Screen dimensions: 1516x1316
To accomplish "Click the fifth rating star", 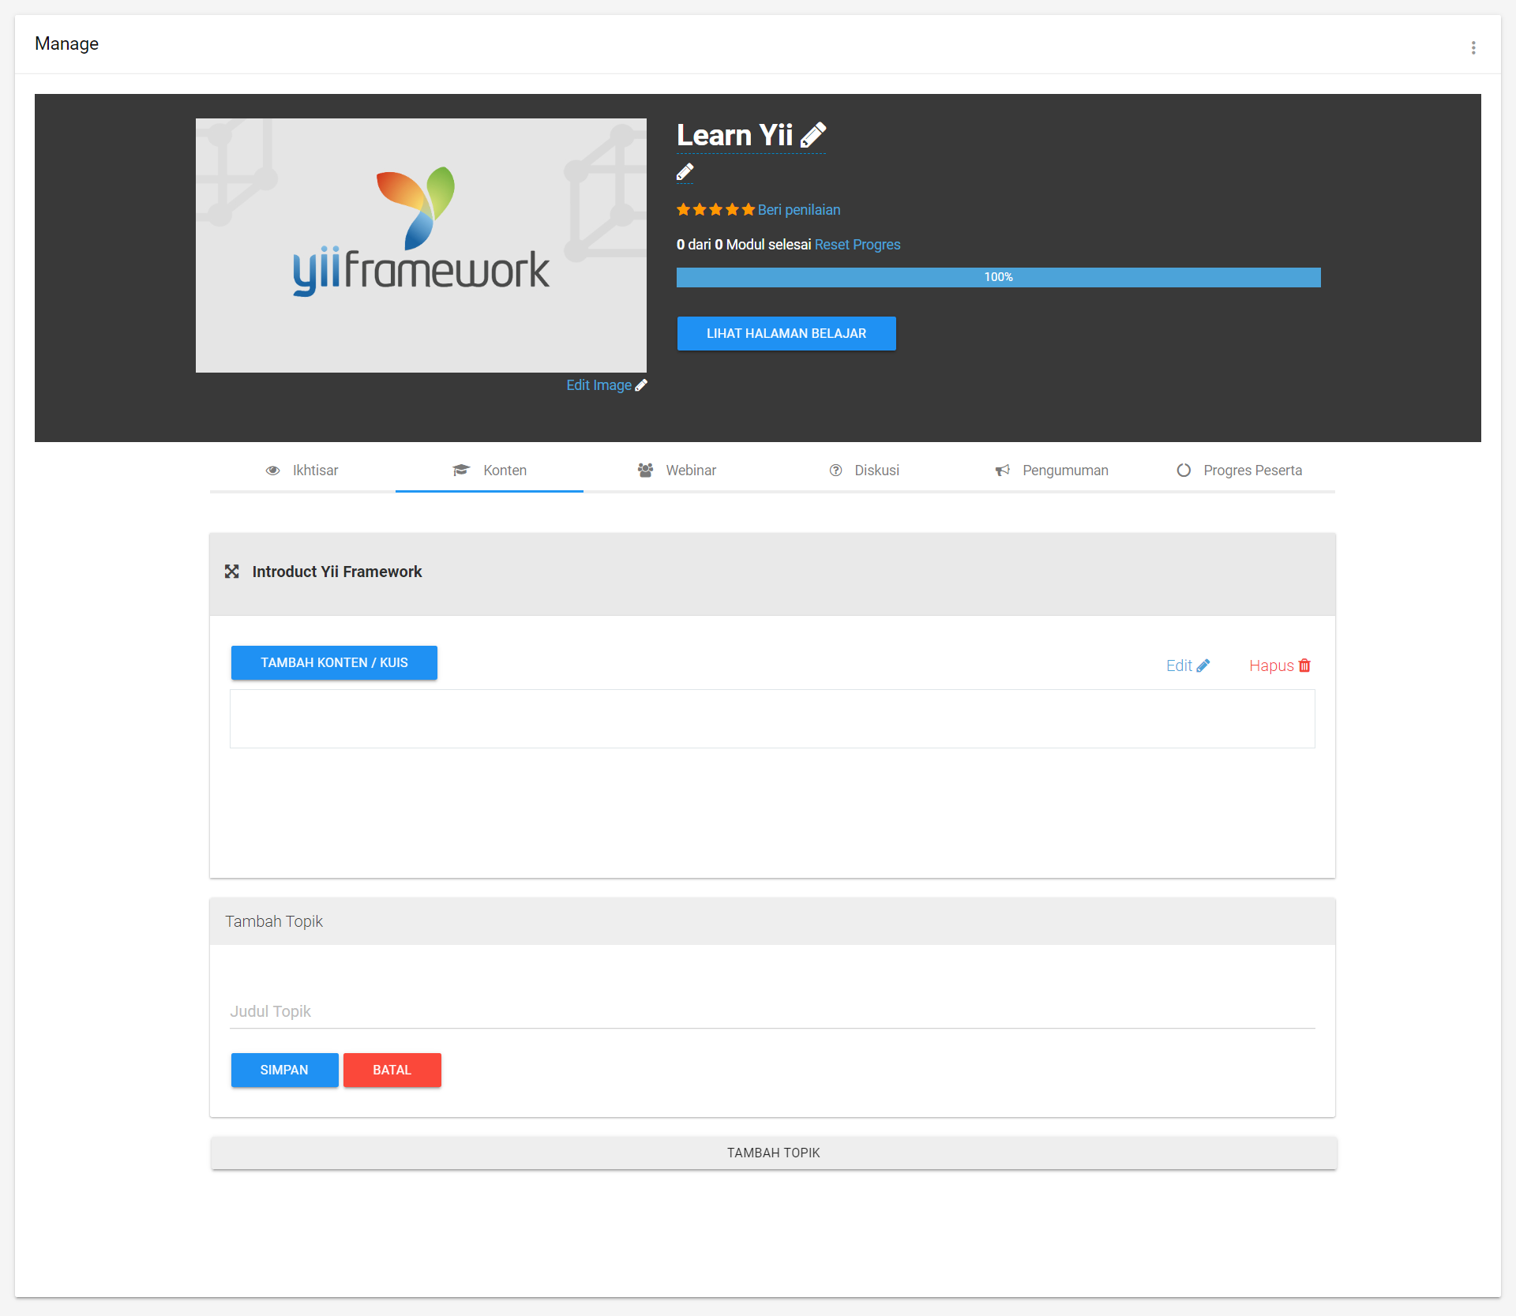I will tap(749, 209).
